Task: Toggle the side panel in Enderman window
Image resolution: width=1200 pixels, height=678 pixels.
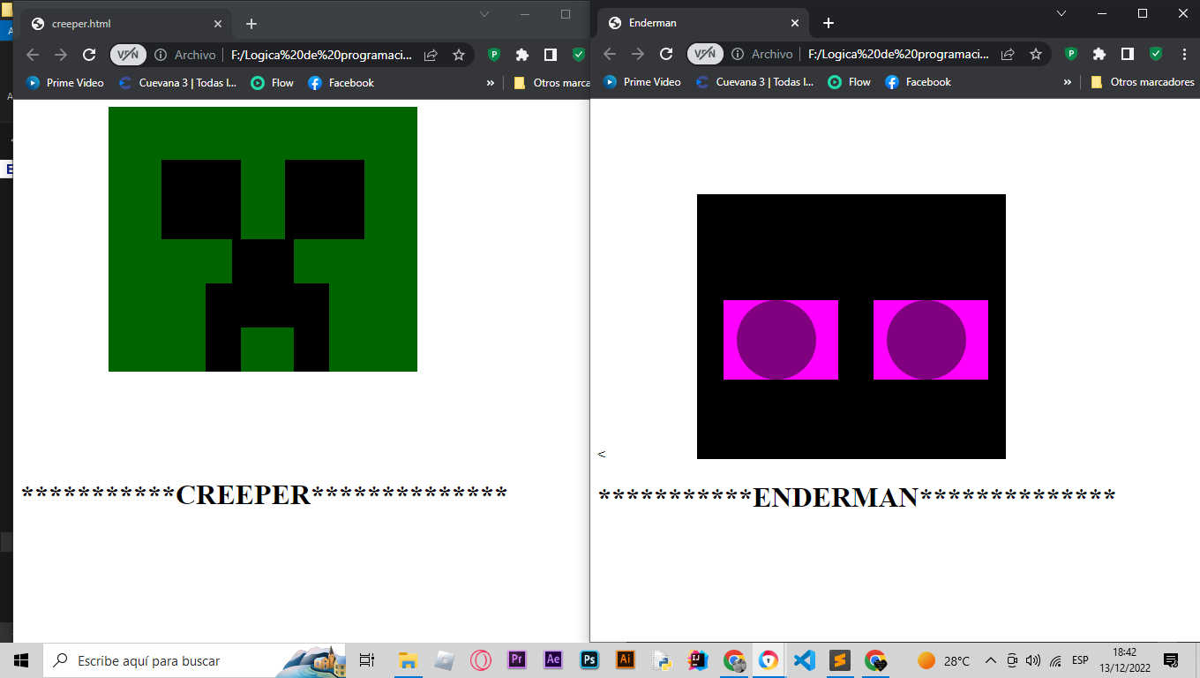Action: point(1128,55)
